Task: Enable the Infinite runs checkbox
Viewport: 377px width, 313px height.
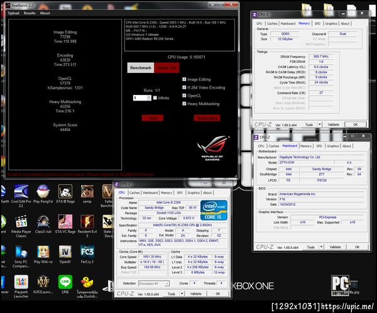Action: pyautogui.click(x=155, y=97)
